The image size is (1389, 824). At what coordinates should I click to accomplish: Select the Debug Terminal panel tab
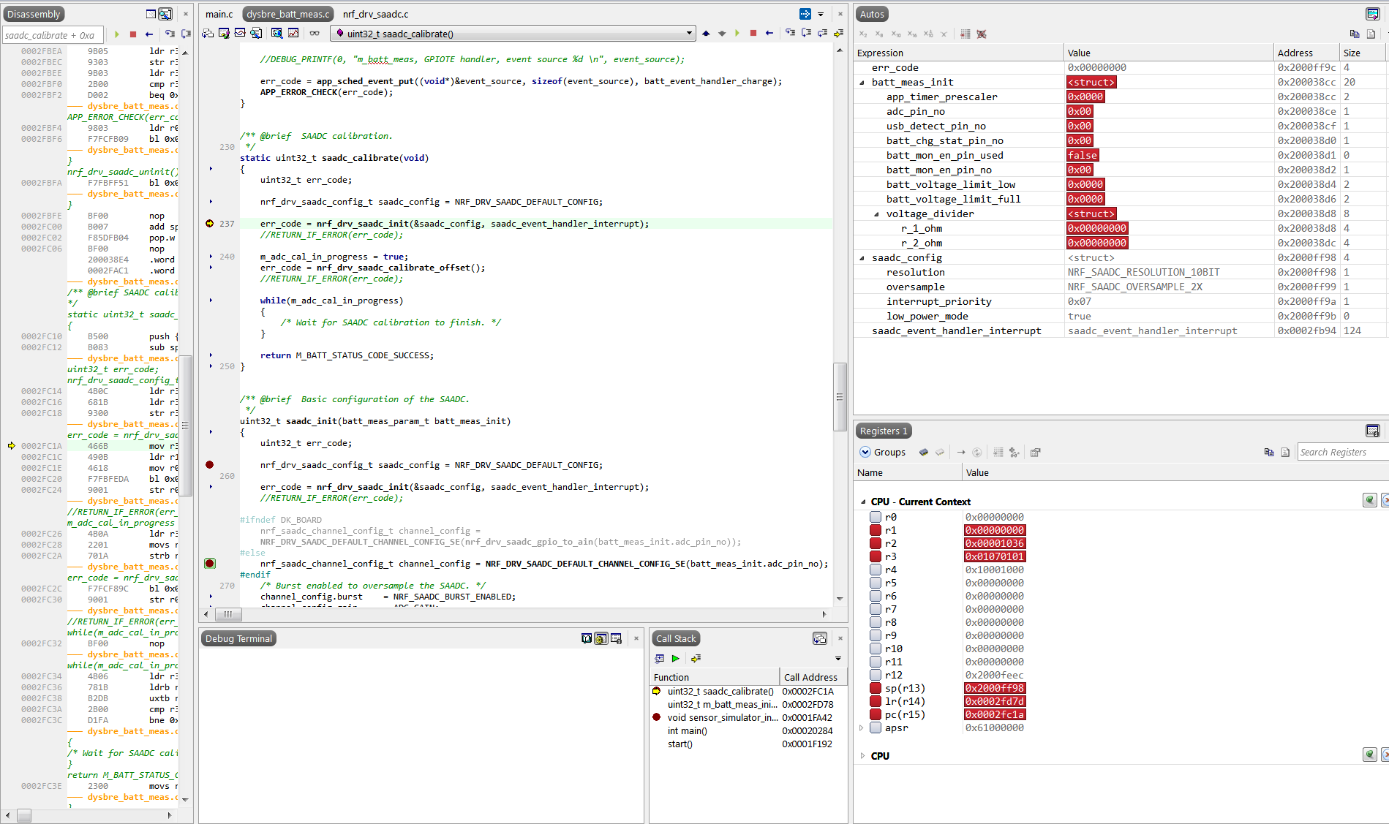(238, 638)
